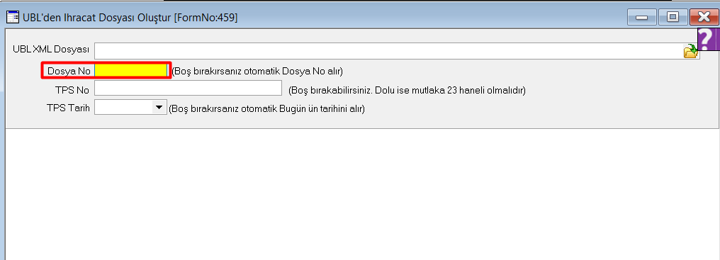Click the form window icon in title bar
This screenshot has height=260, width=720.
coord(12,18)
